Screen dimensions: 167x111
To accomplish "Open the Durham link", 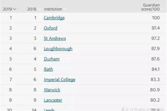I will point(52,59).
